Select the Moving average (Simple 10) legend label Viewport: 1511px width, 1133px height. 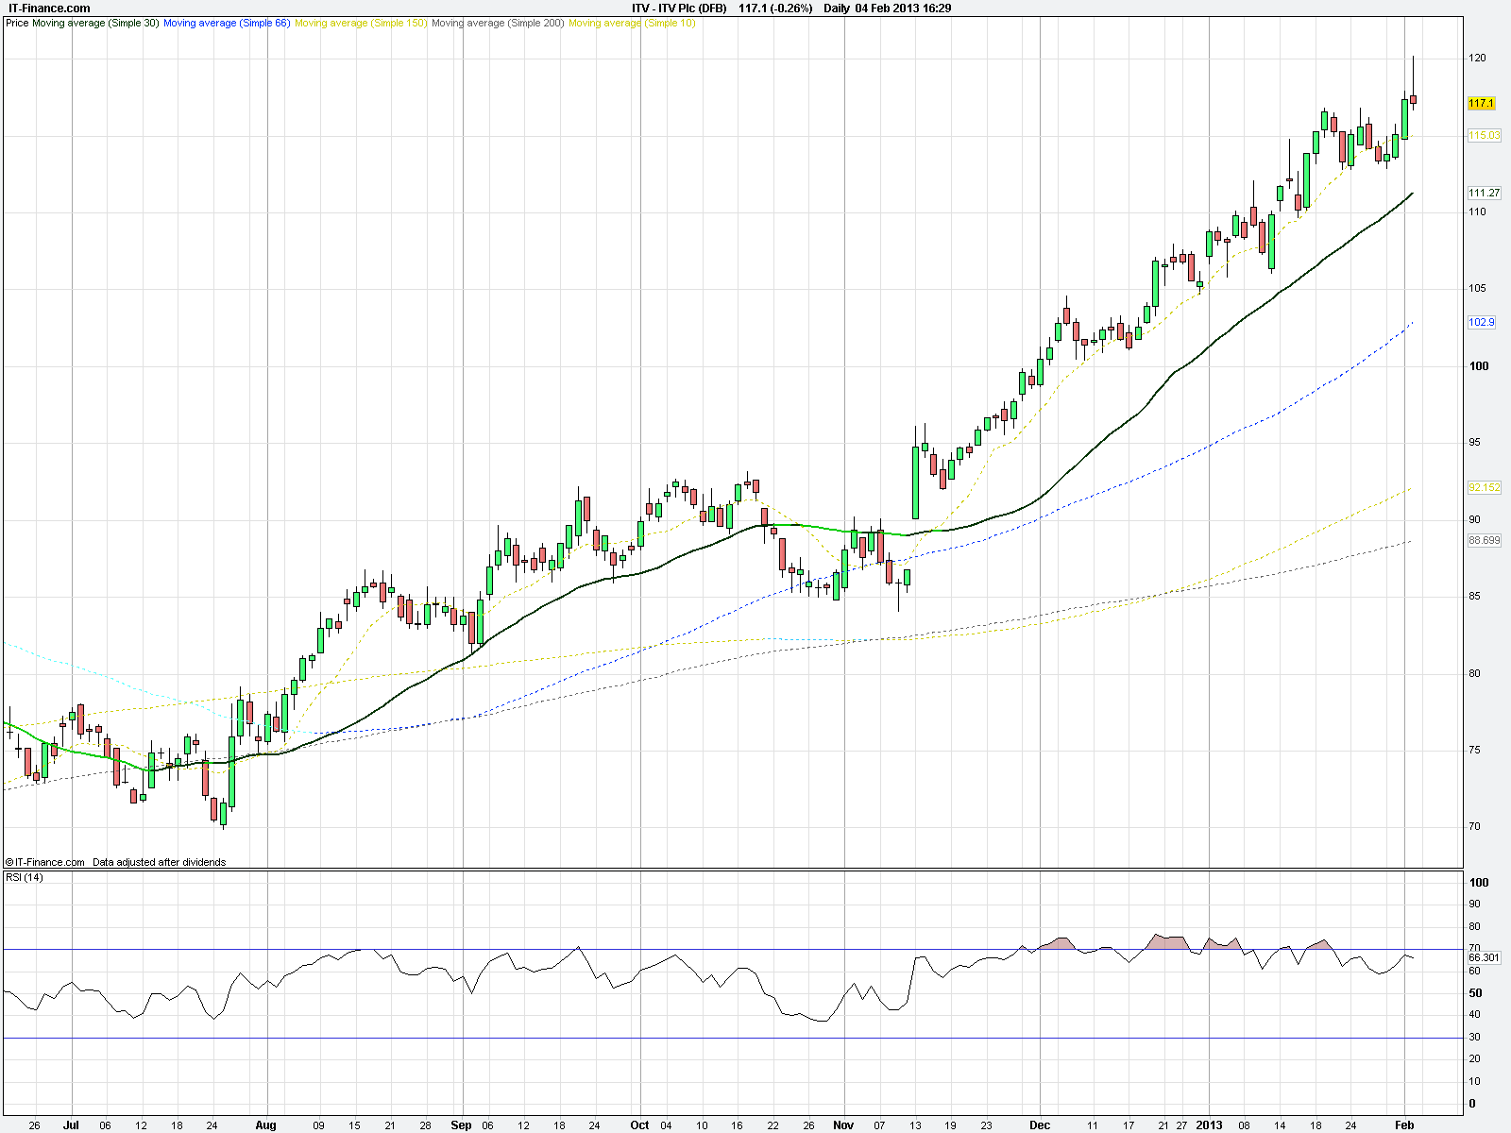632,23
